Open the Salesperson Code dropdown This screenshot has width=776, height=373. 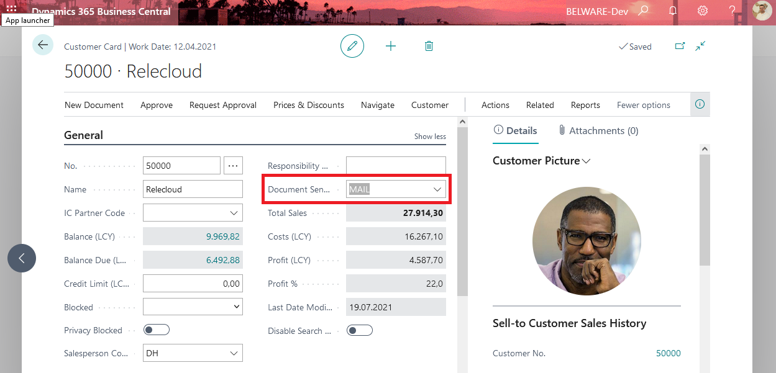234,354
